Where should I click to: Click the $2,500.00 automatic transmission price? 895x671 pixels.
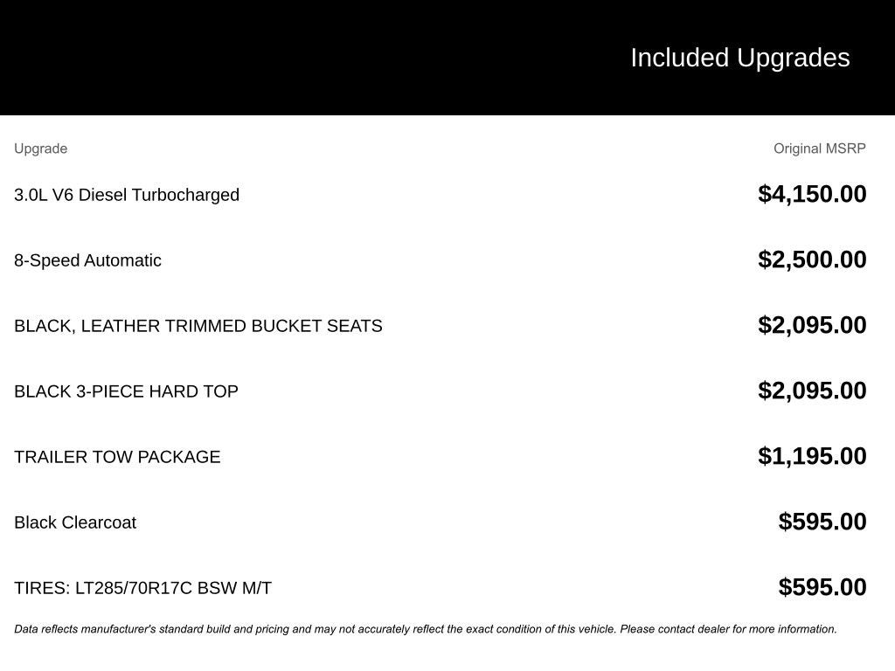[x=812, y=259]
